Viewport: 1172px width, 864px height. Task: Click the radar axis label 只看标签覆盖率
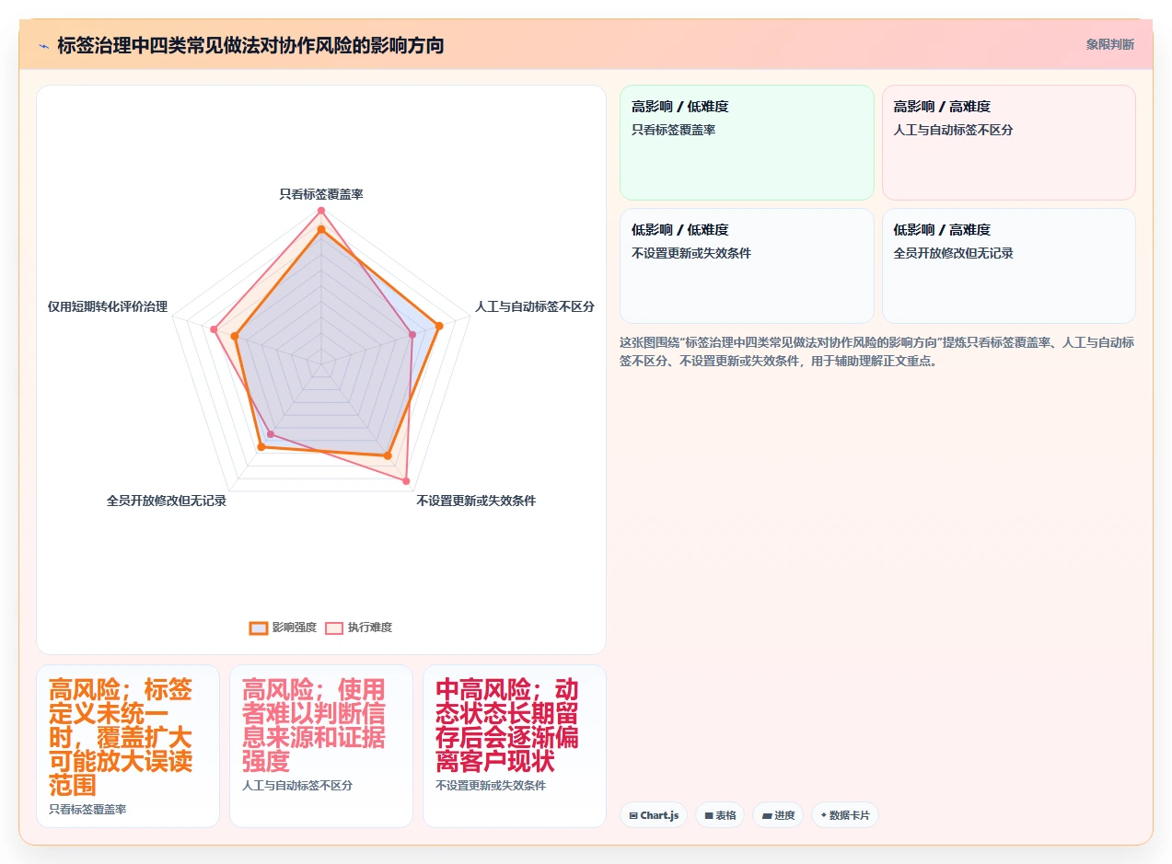[321, 194]
